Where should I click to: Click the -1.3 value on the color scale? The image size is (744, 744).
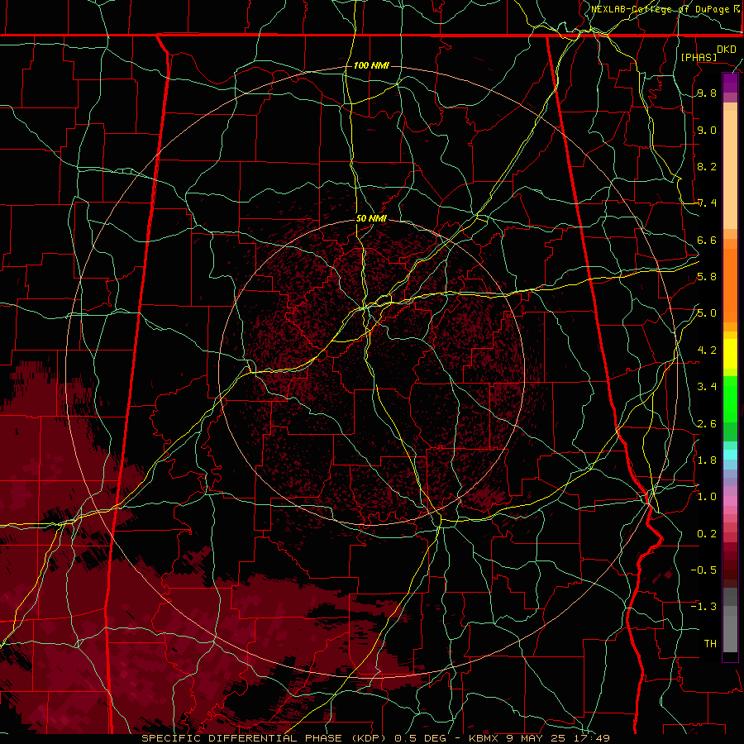(x=703, y=607)
